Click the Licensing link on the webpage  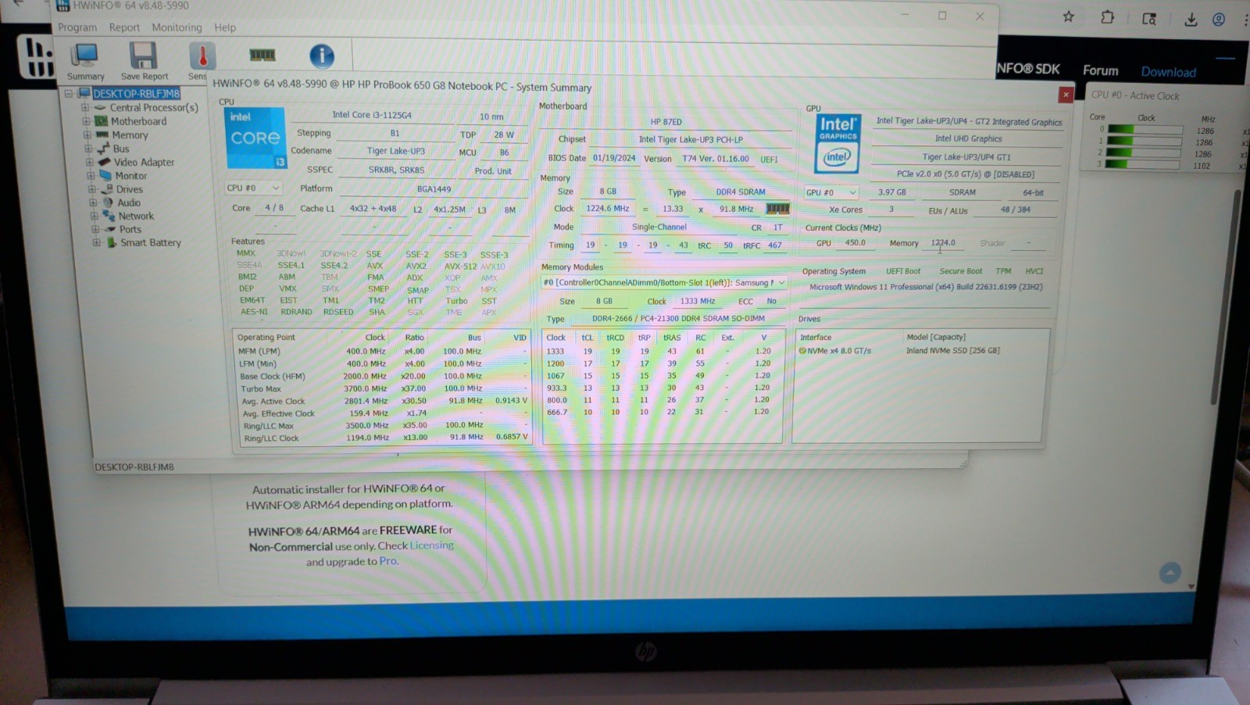tap(431, 545)
